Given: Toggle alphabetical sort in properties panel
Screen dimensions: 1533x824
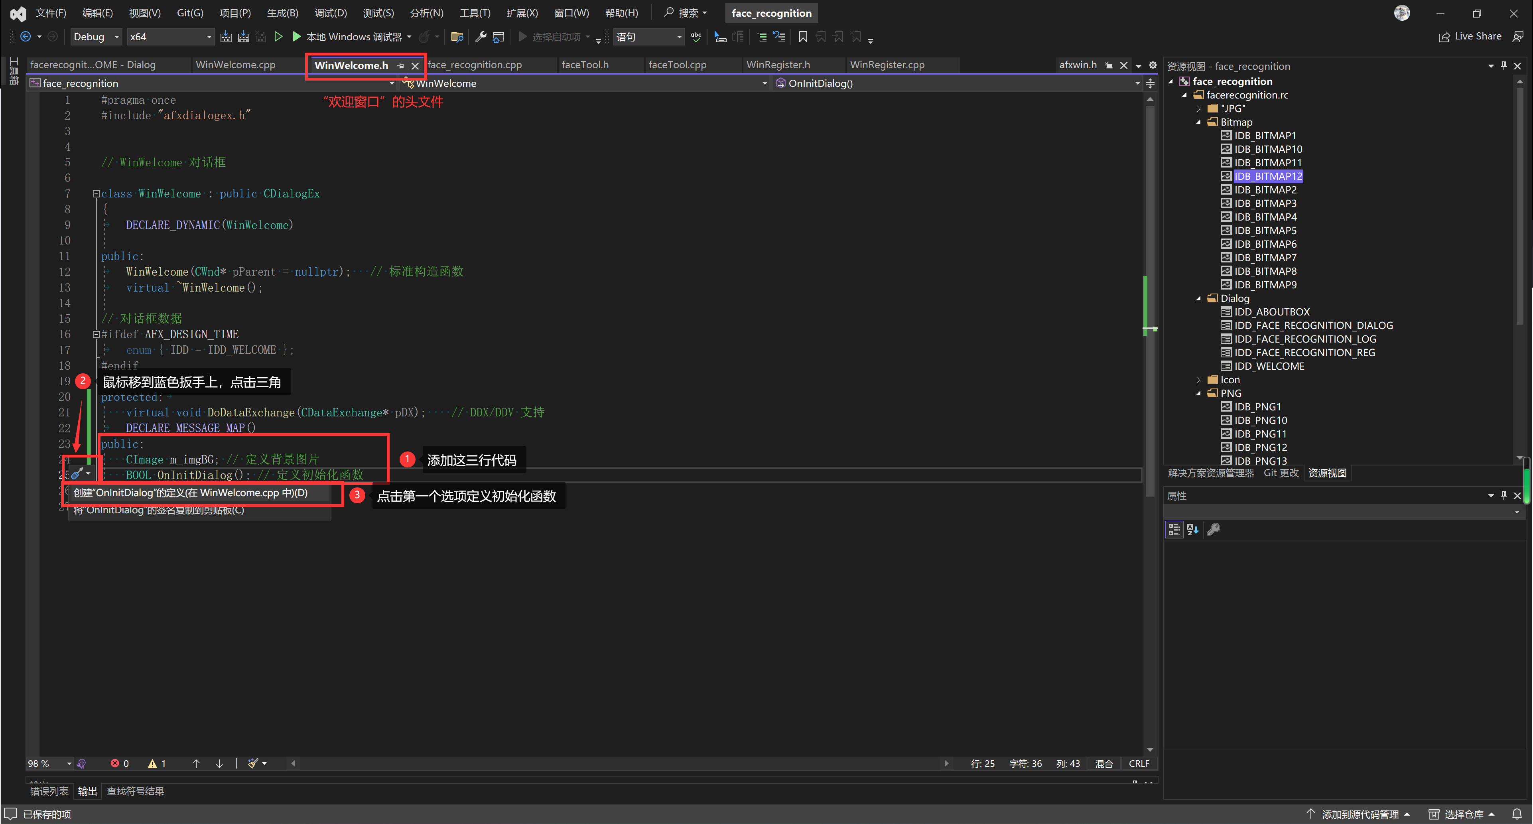Looking at the screenshot, I should 1193,529.
